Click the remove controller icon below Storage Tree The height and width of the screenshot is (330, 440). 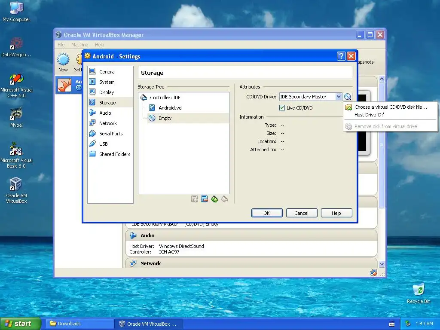coord(204,199)
